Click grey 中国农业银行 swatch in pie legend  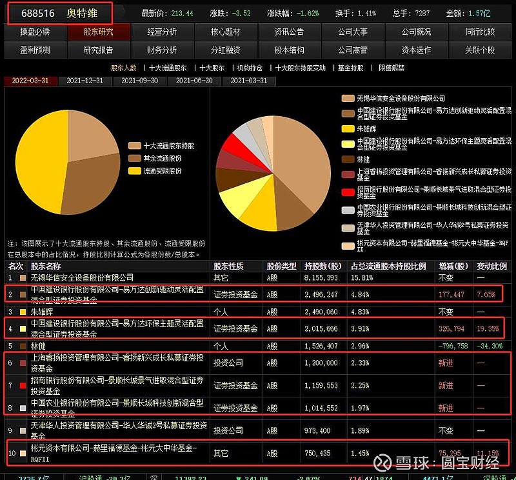[x=348, y=210]
